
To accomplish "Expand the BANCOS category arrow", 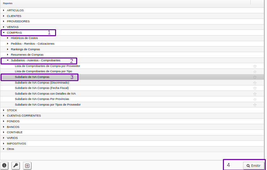I will 3,127.
